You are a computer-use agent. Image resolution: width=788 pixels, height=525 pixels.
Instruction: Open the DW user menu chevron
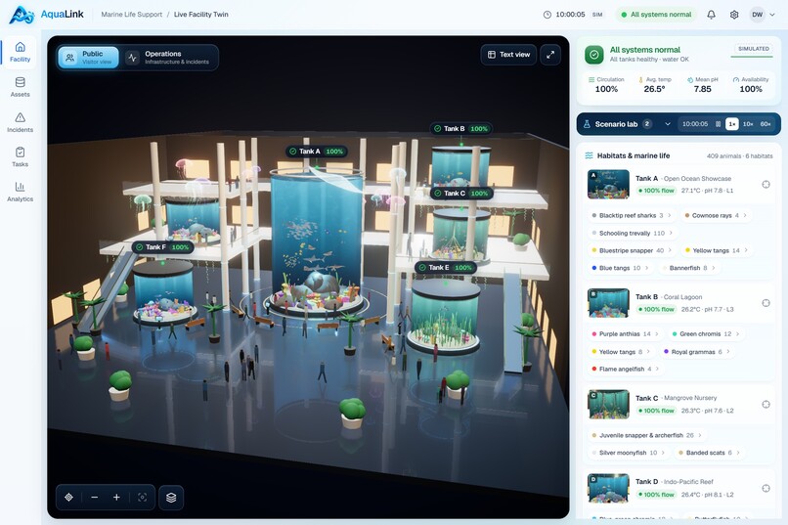(772, 15)
